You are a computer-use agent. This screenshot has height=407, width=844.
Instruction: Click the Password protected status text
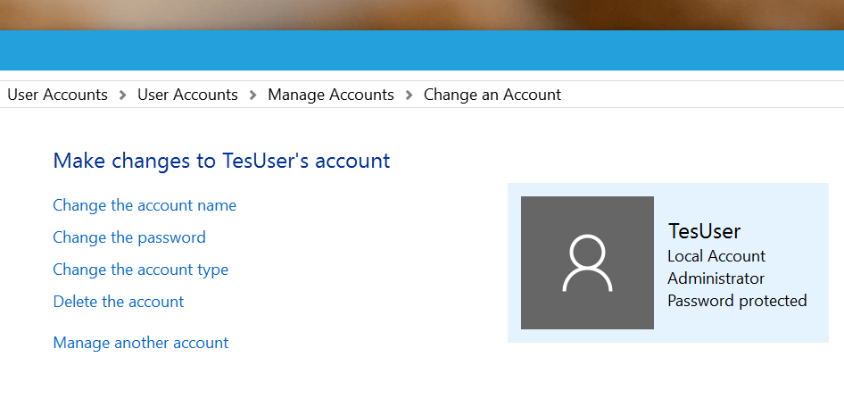tap(738, 301)
